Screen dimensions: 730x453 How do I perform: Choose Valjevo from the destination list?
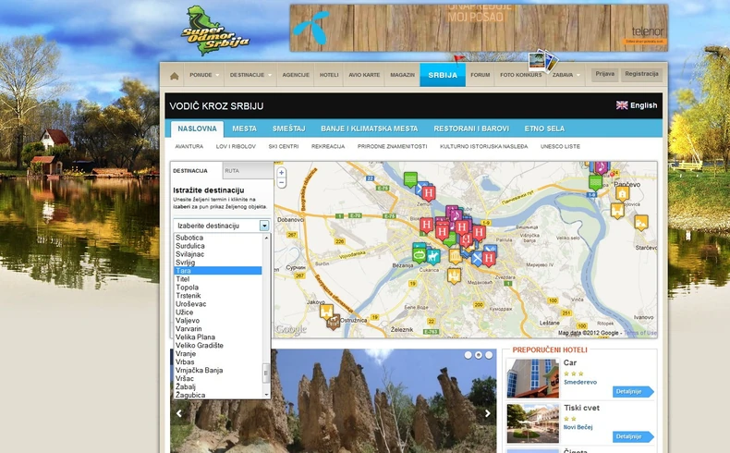pos(187,320)
